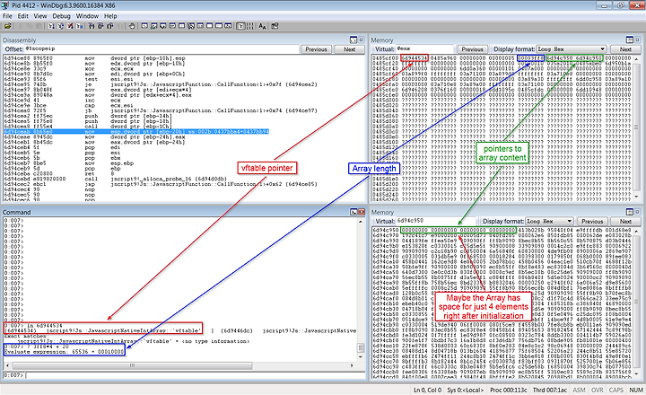The image size is (646, 395).
Task: Click the Break toolbar icon
Action: [81, 26]
